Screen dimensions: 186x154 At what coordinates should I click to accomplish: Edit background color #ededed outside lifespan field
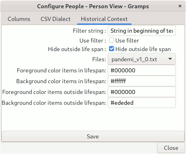coord(142,103)
